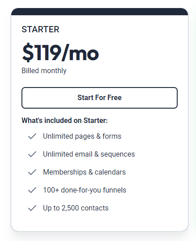Screen dimensions: 196x241
Task: Click blank card area beneath the contacts feature
Action: pyautogui.click(x=99, y=222)
